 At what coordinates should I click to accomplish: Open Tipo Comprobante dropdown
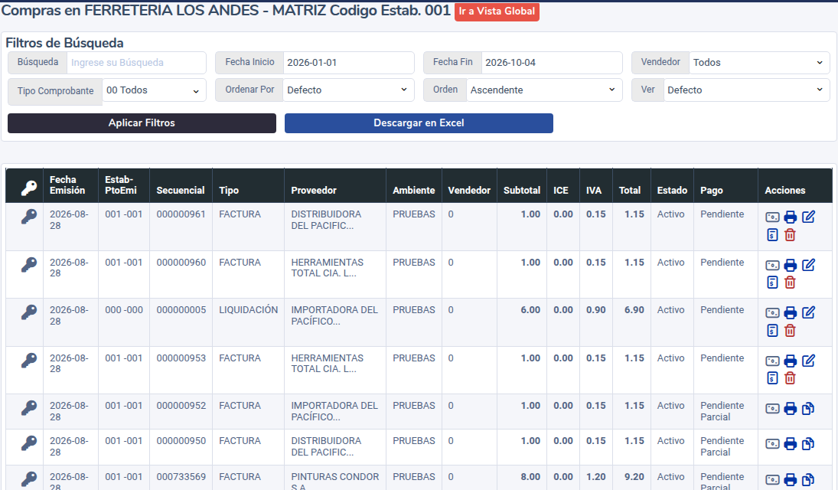pyautogui.click(x=154, y=90)
